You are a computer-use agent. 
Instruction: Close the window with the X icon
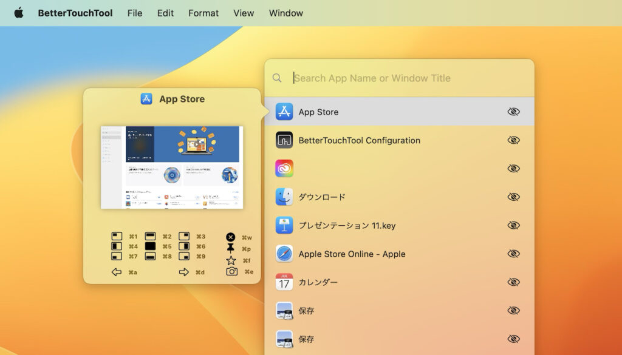coord(230,237)
